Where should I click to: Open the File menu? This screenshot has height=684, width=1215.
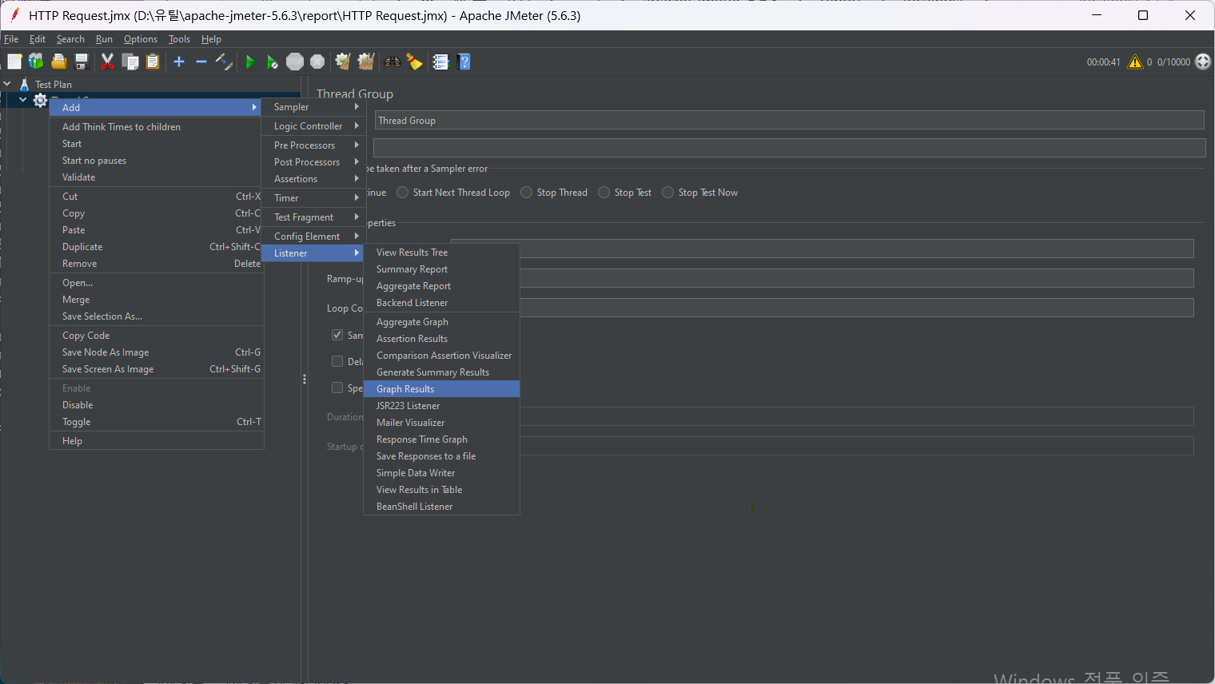pyautogui.click(x=11, y=39)
